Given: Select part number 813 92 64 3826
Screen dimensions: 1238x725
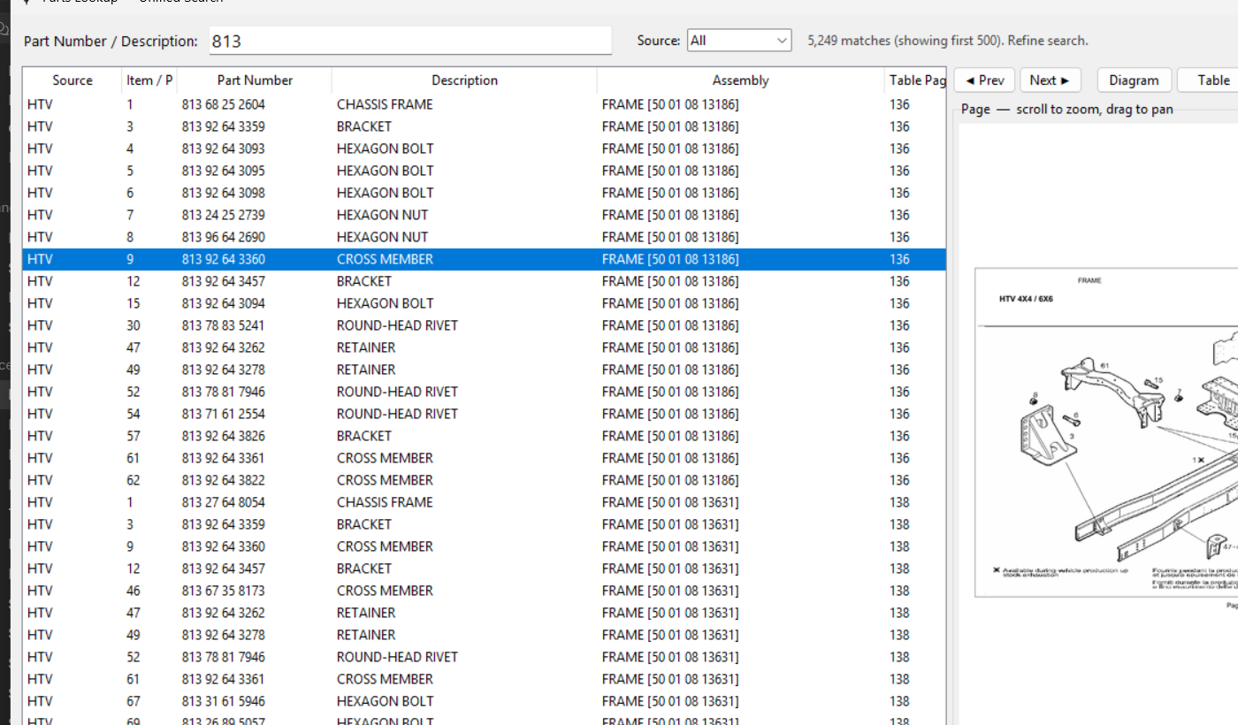Looking at the screenshot, I should point(224,436).
